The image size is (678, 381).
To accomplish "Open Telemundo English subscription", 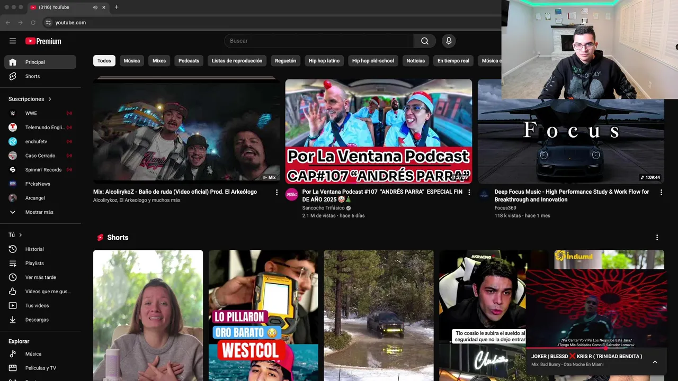I will click(x=40, y=128).
